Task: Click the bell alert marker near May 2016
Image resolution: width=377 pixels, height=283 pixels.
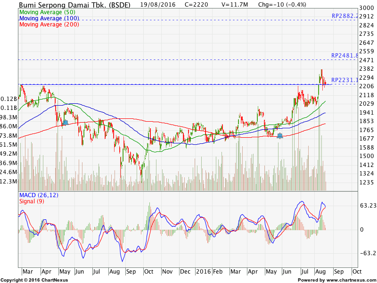Action: point(280,136)
